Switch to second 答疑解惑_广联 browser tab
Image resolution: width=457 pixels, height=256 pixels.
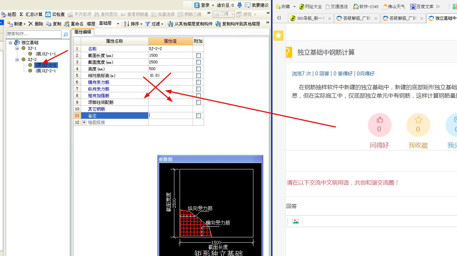[403, 18]
